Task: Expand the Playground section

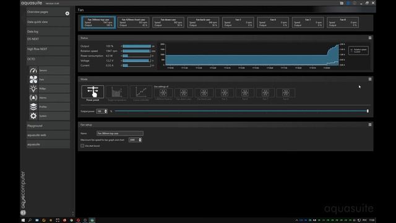Action: [x=48, y=126]
